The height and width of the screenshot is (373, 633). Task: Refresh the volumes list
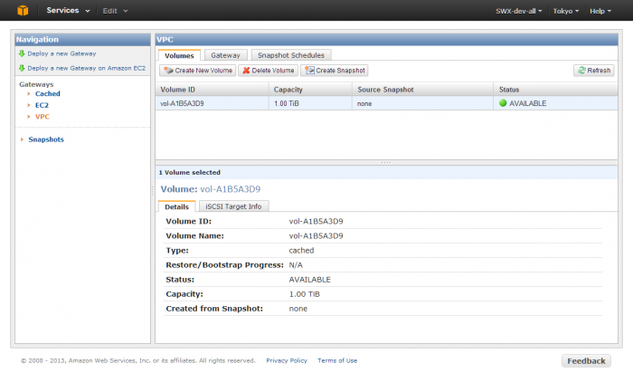pyautogui.click(x=594, y=71)
